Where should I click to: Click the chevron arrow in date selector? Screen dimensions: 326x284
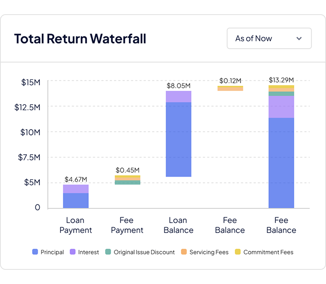(299, 39)
